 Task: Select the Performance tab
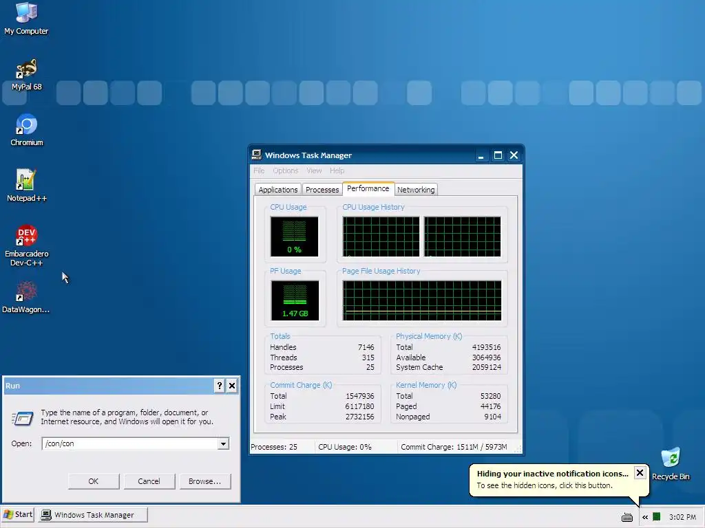click(368, 188)
